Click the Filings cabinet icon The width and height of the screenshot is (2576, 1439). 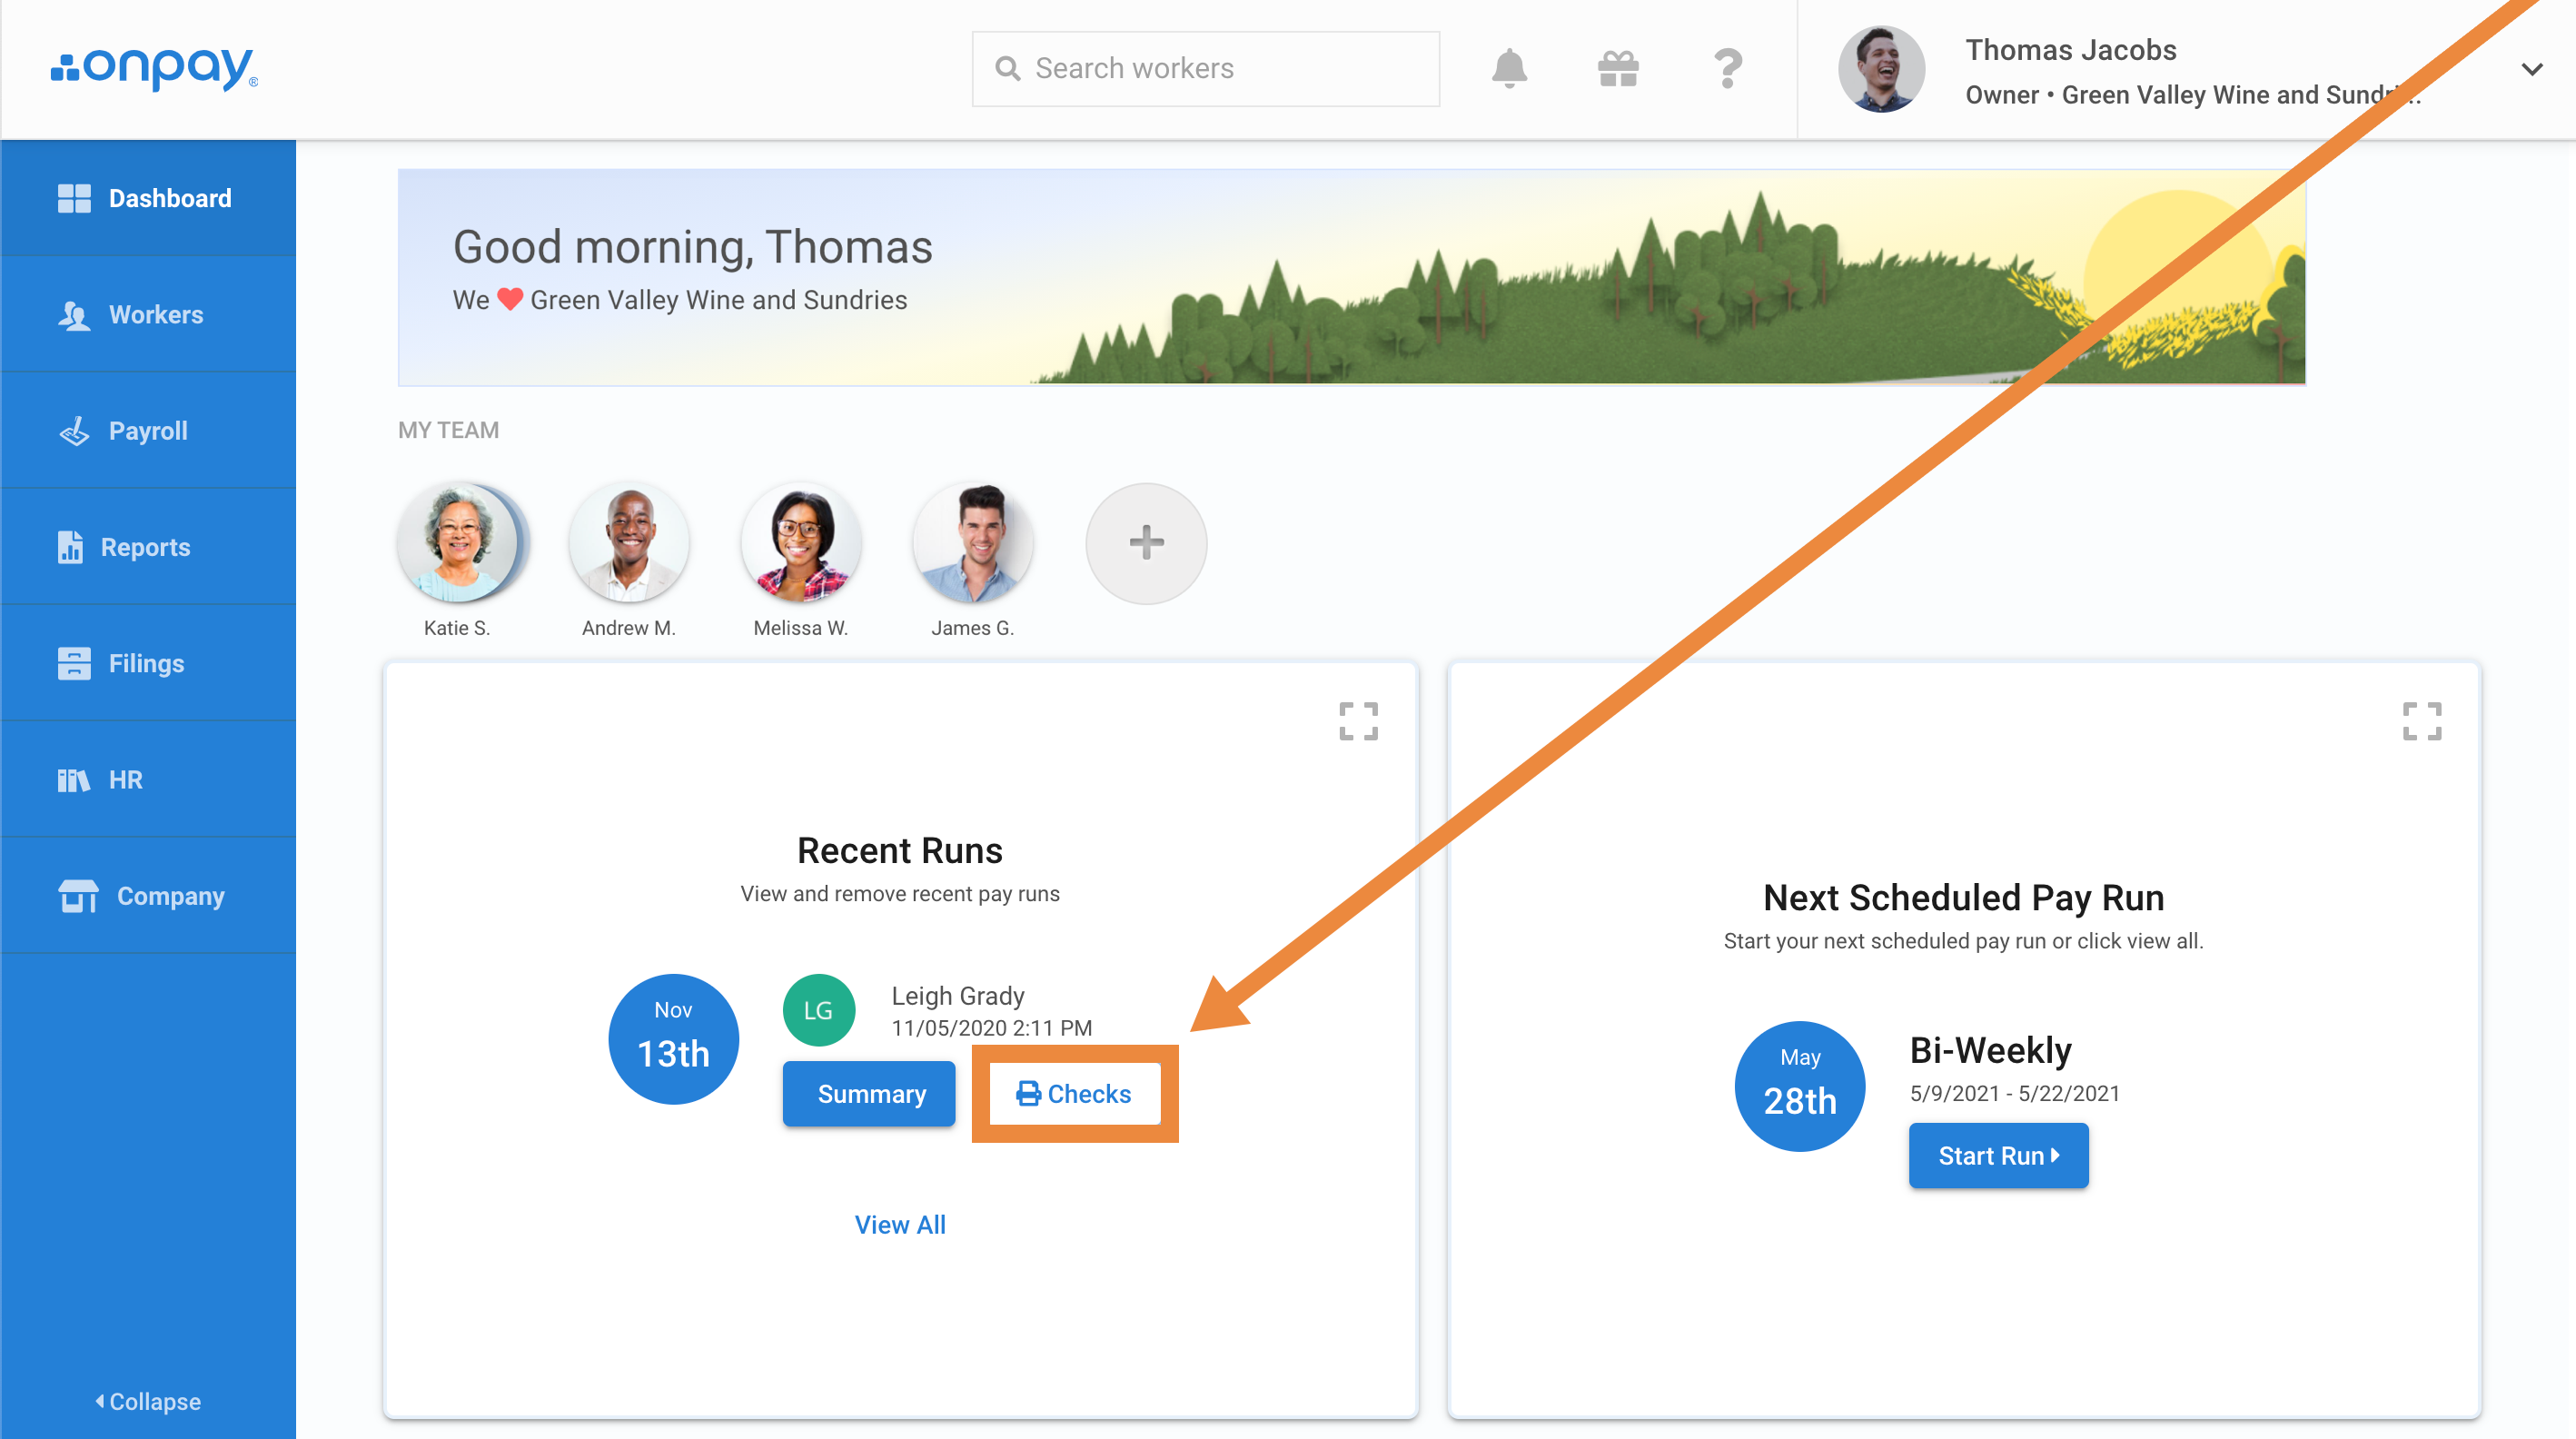pos(74,663)
